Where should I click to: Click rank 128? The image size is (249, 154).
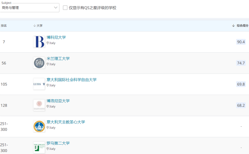(x=4, y=106)
